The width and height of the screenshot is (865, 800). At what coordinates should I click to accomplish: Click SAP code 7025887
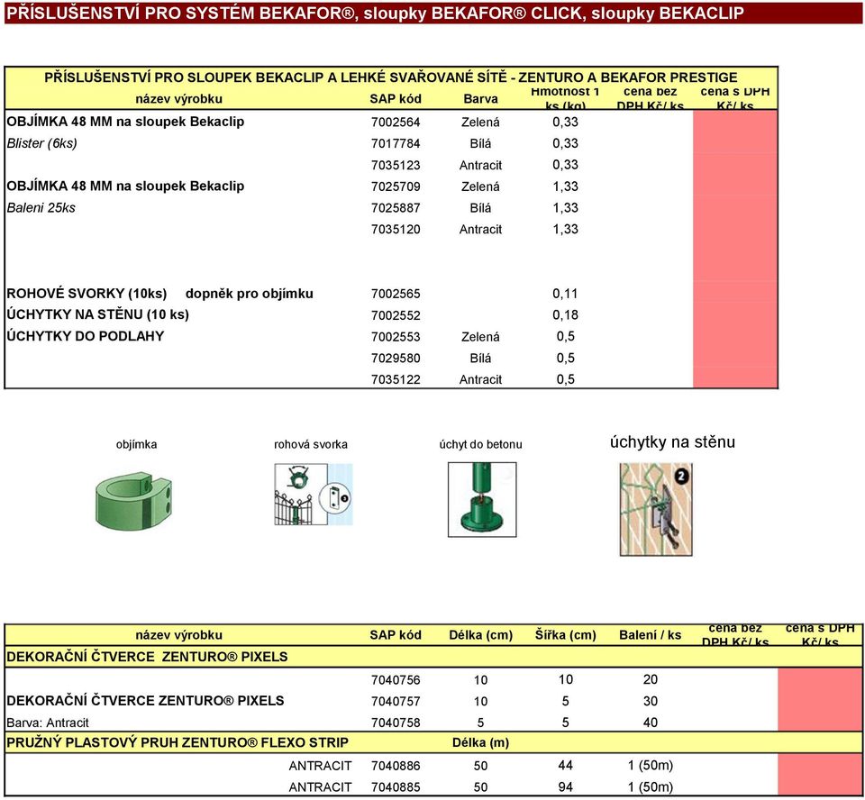pyautogui.click(x=396, y=208)
